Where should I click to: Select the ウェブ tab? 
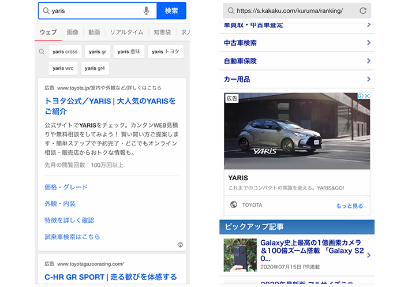click(48, 32)
